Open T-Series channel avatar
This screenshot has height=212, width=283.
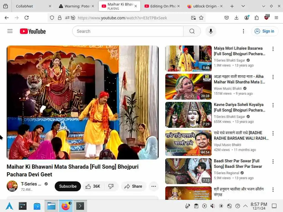pos(12,186)
